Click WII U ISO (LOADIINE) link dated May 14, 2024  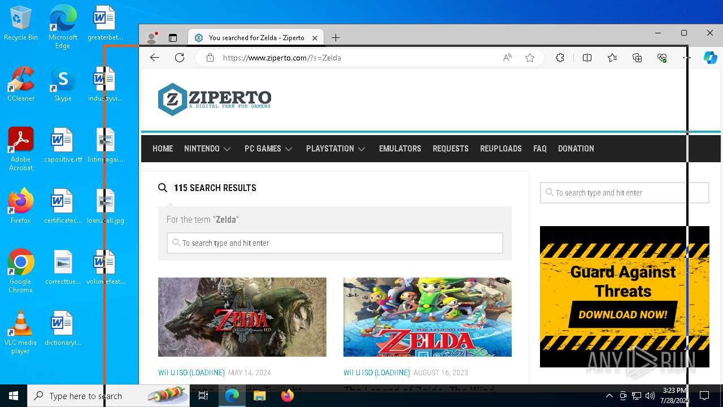191,373
